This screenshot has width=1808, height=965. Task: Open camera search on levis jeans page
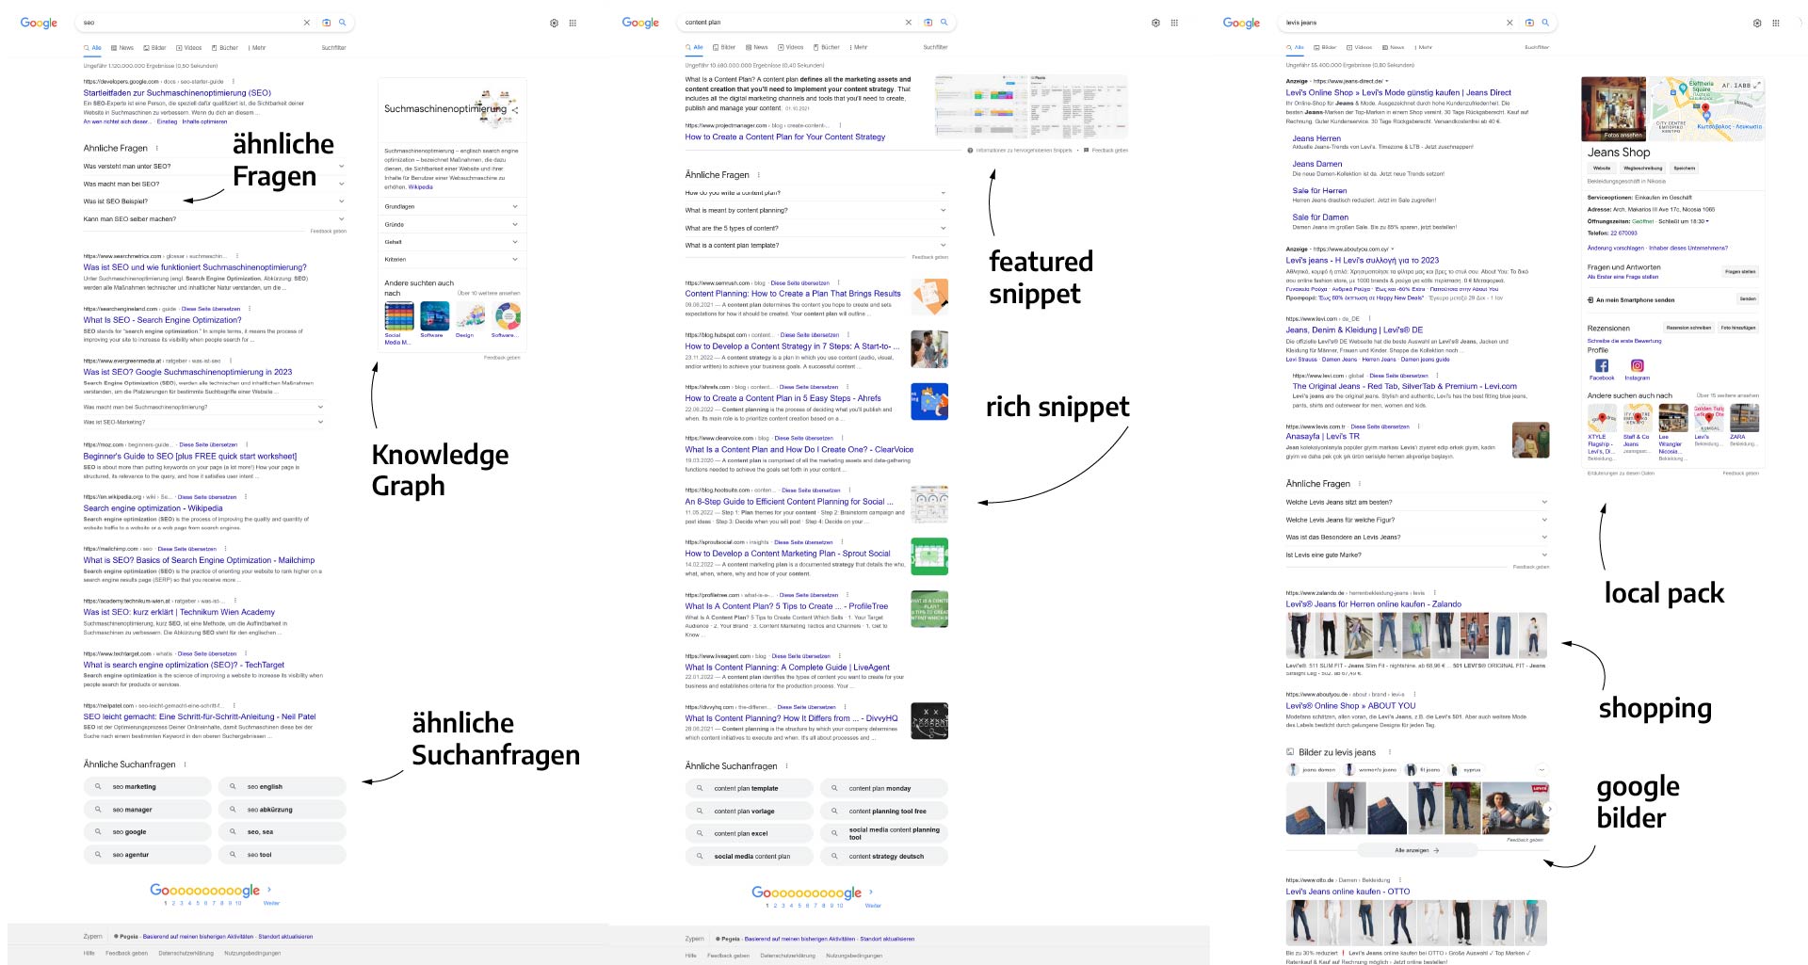1530,23
